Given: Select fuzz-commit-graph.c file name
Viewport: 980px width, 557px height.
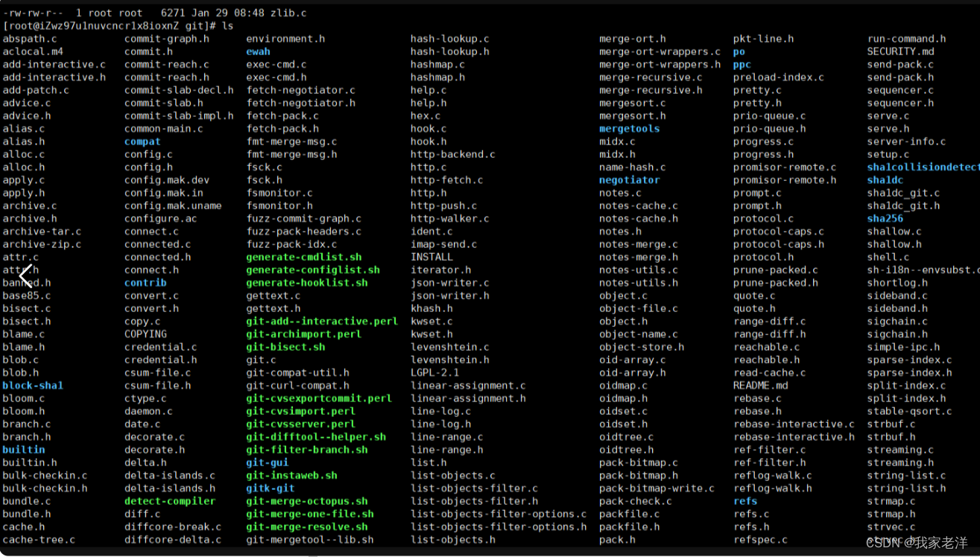Looking at the screenshot, I should tap(304, 219).
